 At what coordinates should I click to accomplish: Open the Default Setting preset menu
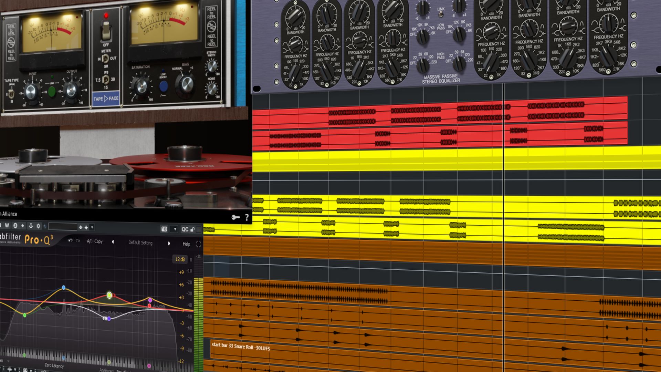[140, 242]
